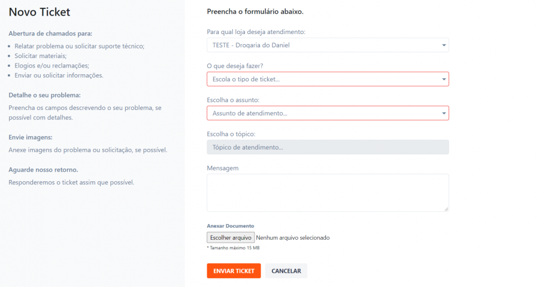The width and height of the screenshot is (551, 287).
Task: Open the store dropdown showing TESTE - Drogaria do Daniel
Action: pos(328,45)
